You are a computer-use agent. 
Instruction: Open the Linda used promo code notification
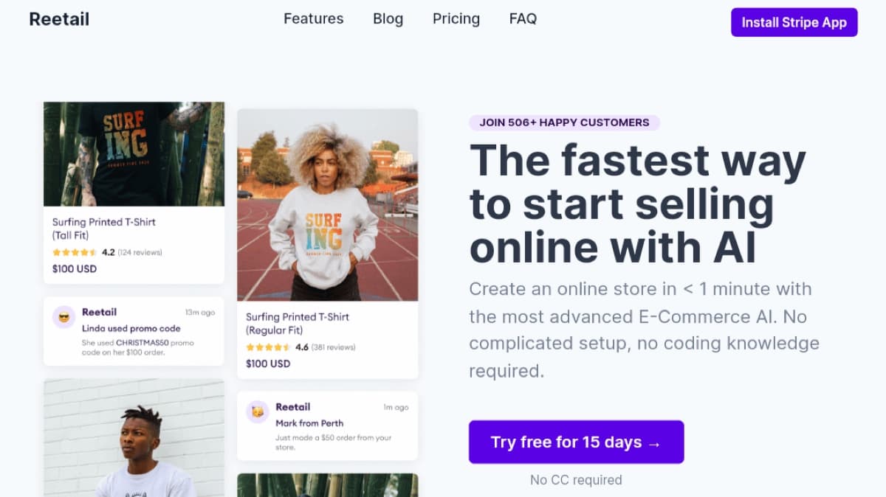click(x=134, y=331)
